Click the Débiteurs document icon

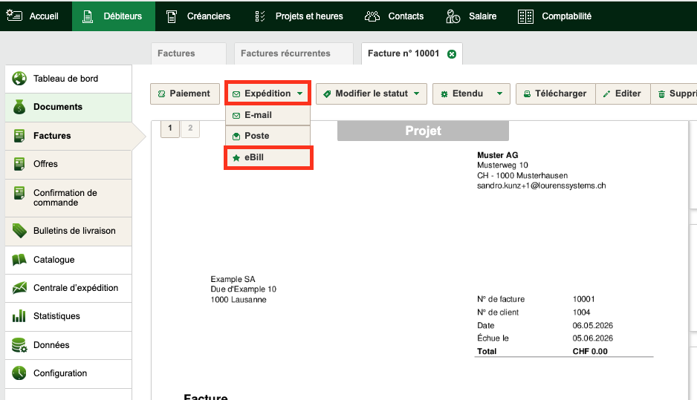click(x=88, y=16)
